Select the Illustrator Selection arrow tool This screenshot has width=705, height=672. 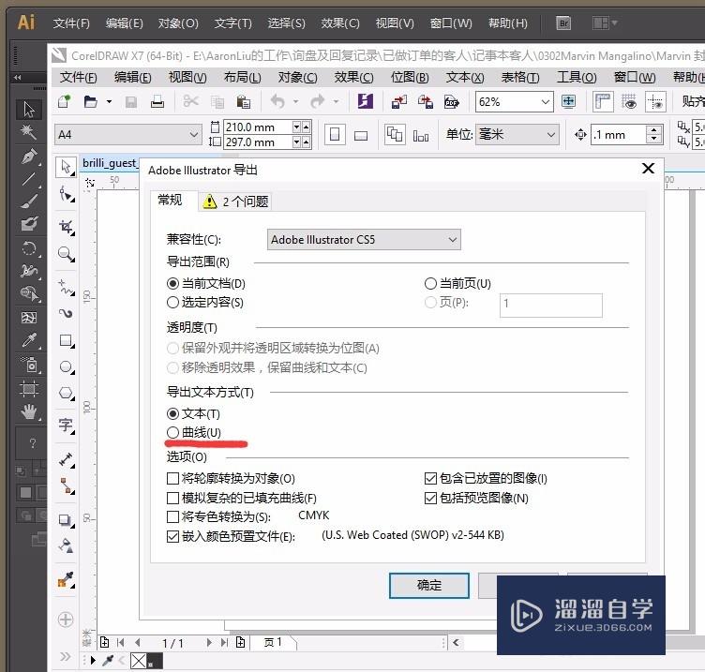29,110
